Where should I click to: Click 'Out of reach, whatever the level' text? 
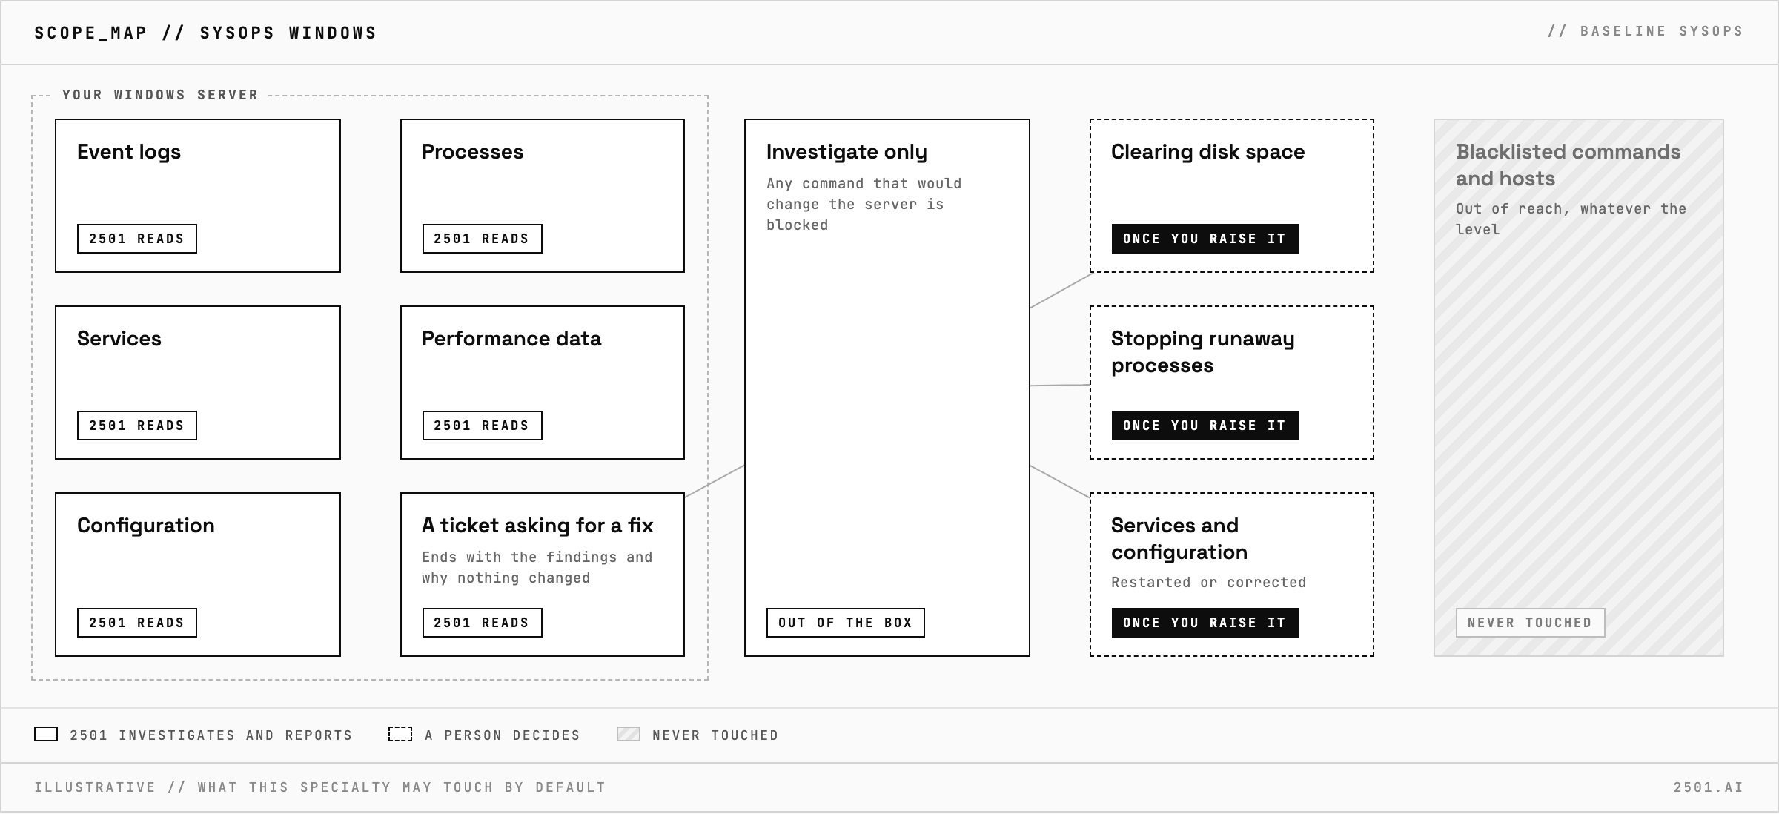(1571, 219)
